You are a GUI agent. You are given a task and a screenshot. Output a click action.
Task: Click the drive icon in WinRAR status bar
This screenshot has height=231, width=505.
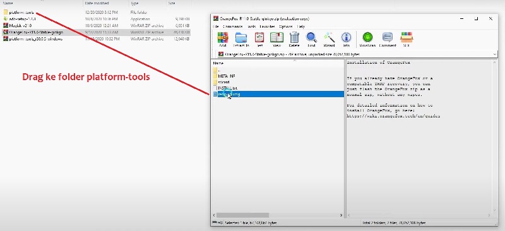coord(215,223)
